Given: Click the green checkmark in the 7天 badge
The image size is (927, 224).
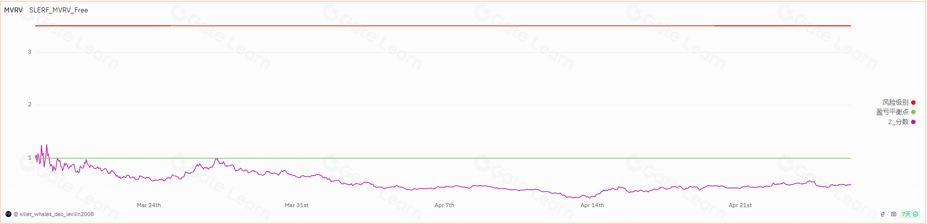Looking at the screenshot, I should click(916, 214).
